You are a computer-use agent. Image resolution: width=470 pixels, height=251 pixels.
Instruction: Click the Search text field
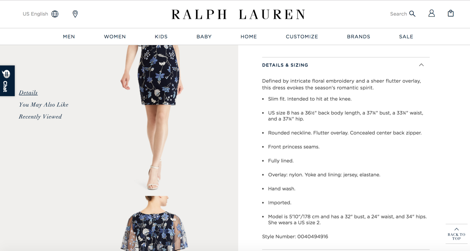pyautogui.click(x=398, y=14)
